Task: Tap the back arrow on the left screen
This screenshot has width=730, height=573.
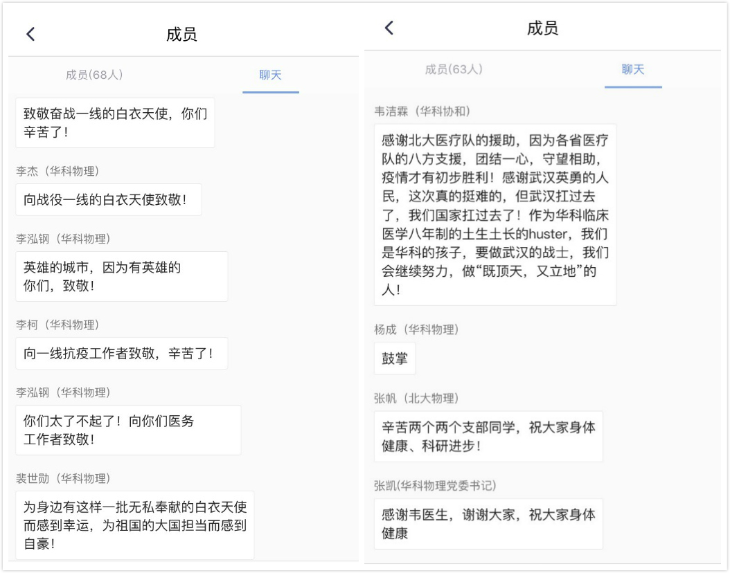Action: coord(30,35)
